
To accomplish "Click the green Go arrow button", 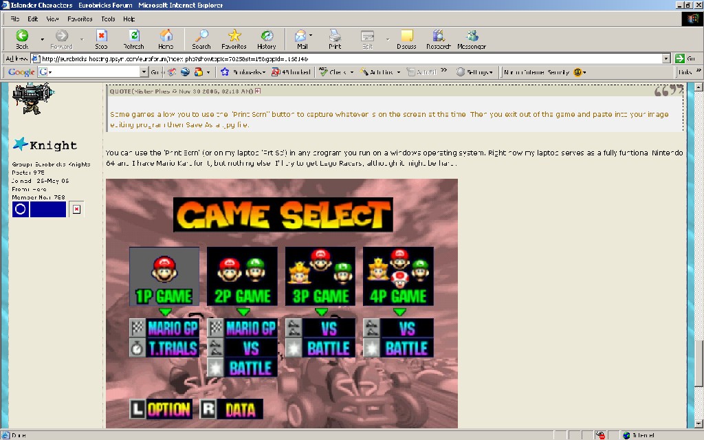I will point(680,58).
